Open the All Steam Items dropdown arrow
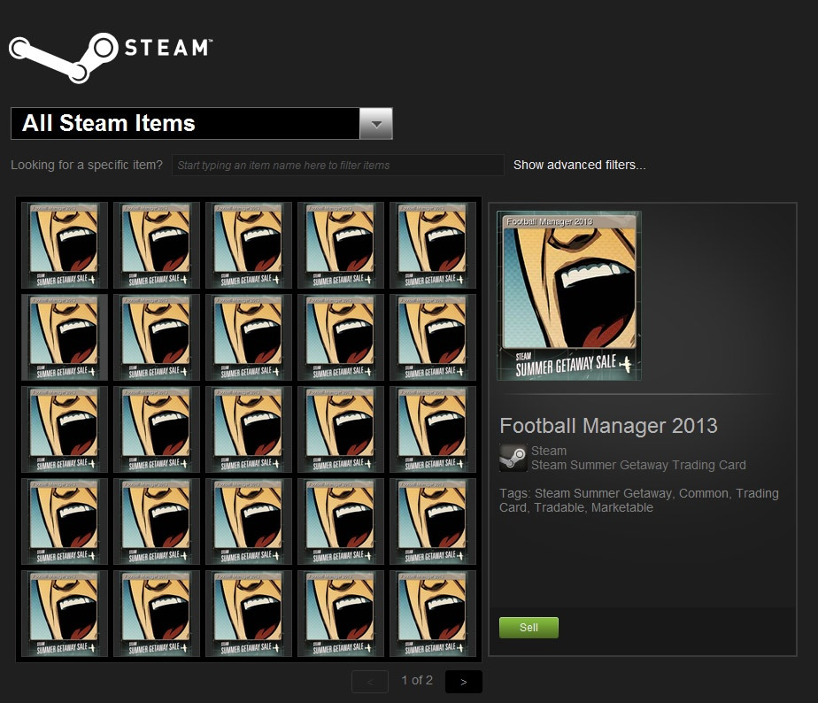This screenshot has width=818, height=703. [375, 124]
